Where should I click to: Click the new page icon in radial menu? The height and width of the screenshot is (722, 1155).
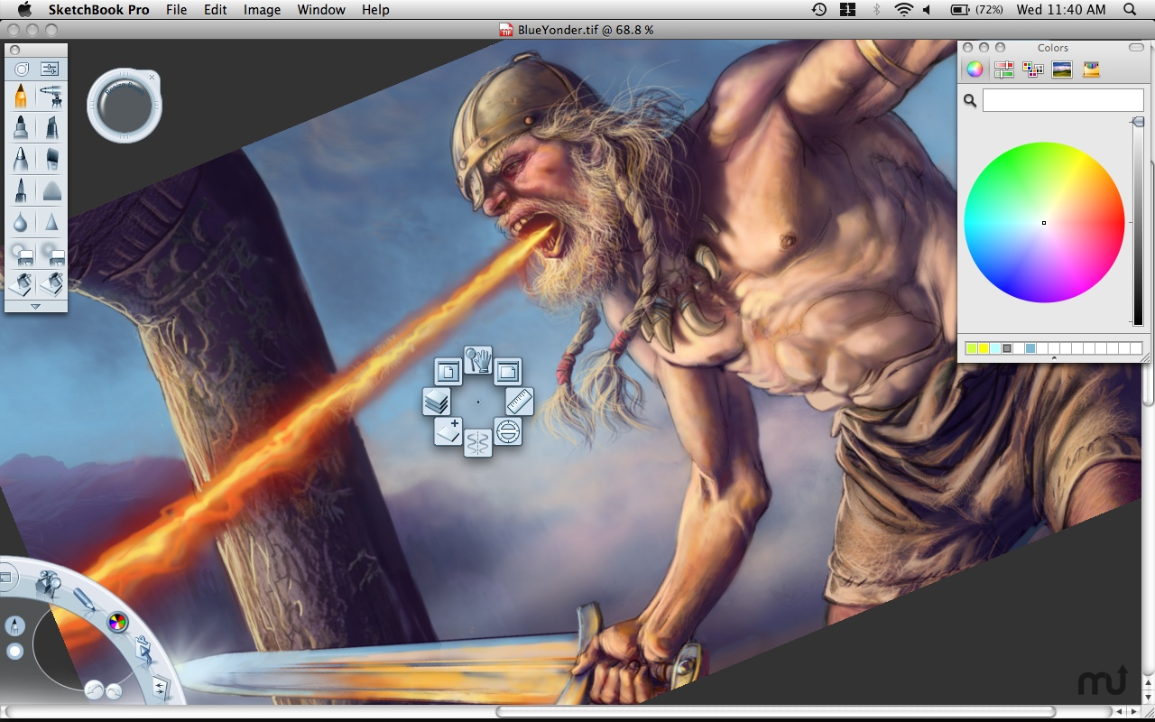pyautogui.click(x=448, y=371)
